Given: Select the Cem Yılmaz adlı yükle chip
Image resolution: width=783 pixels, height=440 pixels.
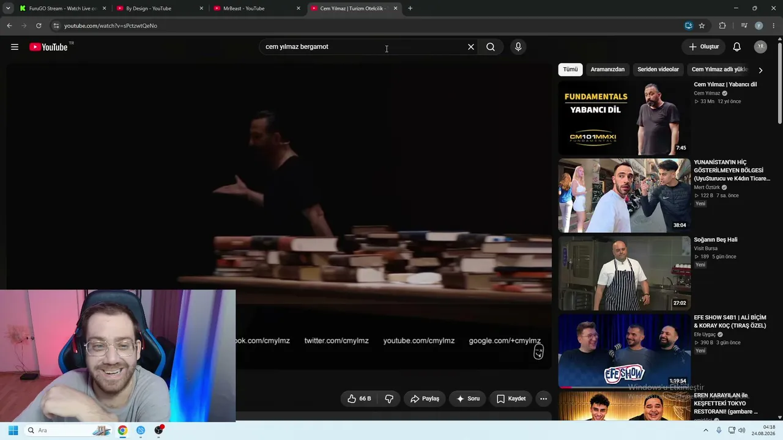Looking at the screenshot, I should 720,70.
